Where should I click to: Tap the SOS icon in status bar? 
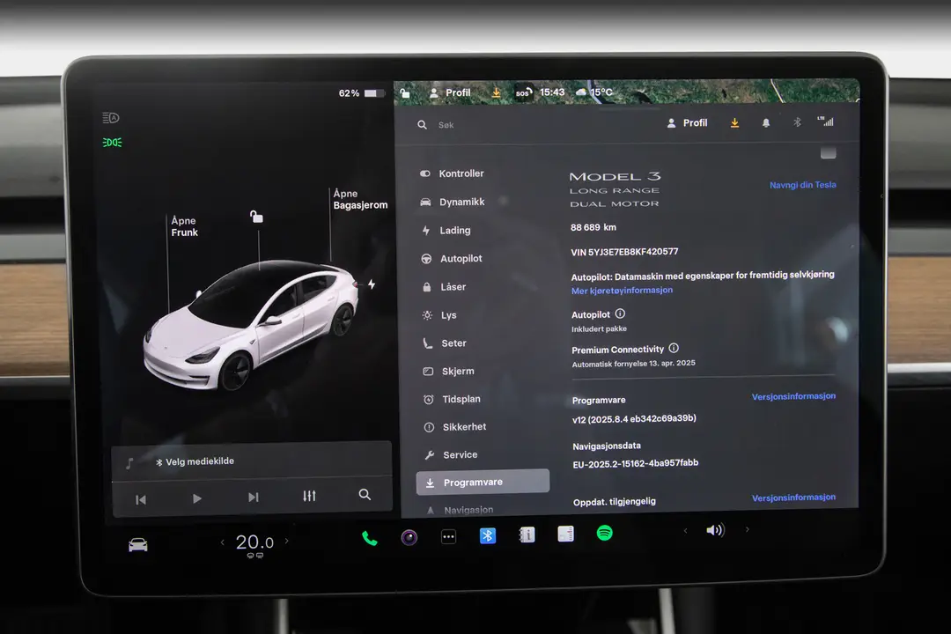pos(523,92)
